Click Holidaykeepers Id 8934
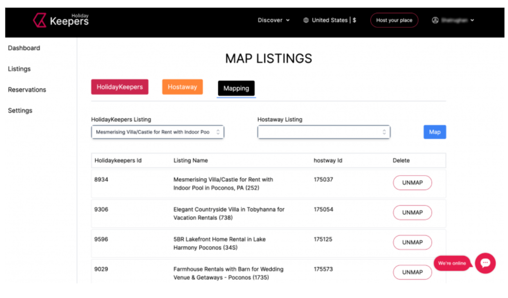The width and height of the screenshot is (508, 298). click(x=101, y=180)
